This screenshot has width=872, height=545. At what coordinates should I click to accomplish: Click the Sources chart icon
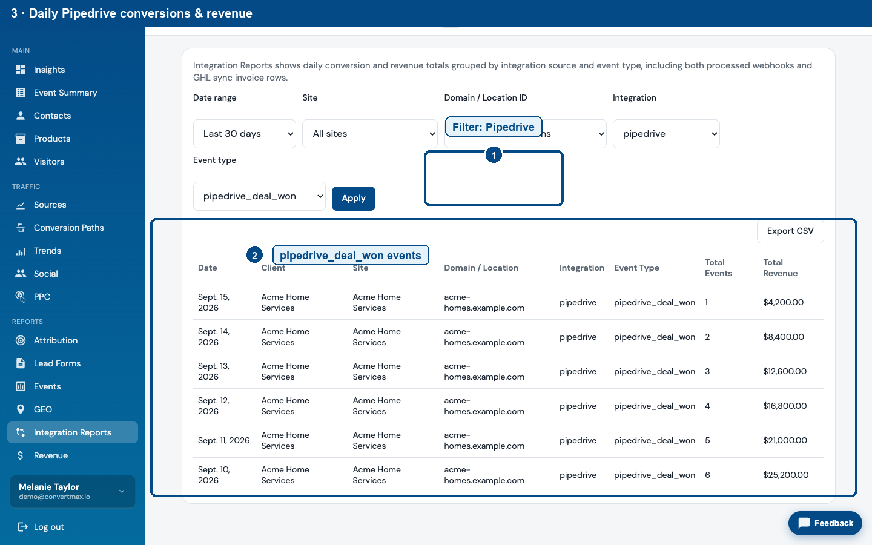coord(21,205)
